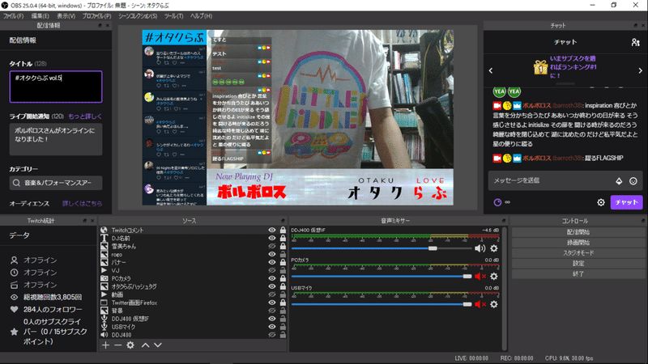This screenshot has width=648, height=364.
Task: Unlock the バナー source
Action: click(x=283, y=262)
